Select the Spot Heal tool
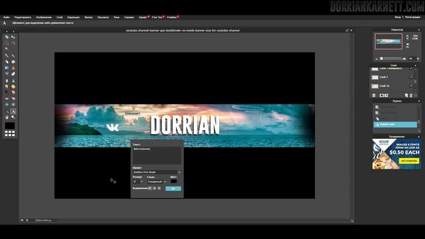 pos(13,99)
